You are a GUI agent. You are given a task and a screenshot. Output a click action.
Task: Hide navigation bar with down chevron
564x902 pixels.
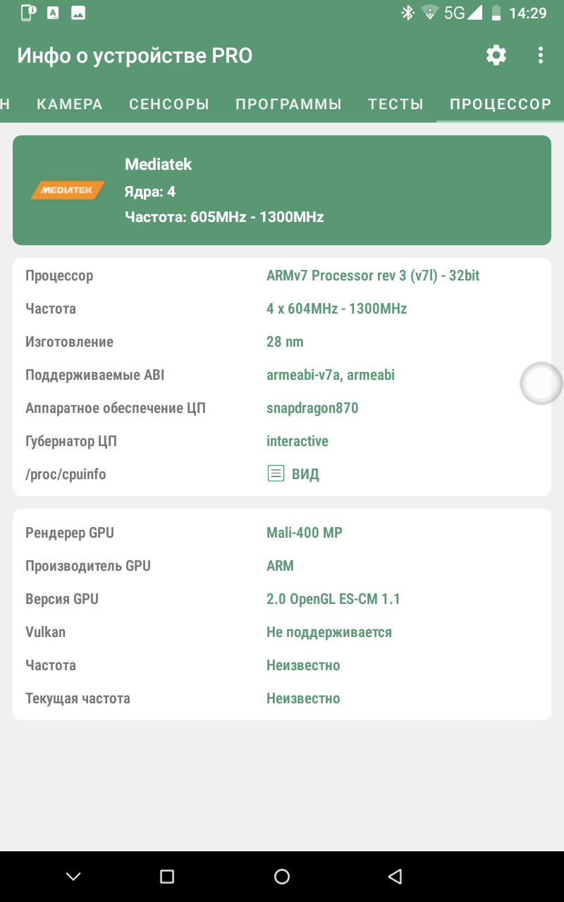[x=73, y=876]
